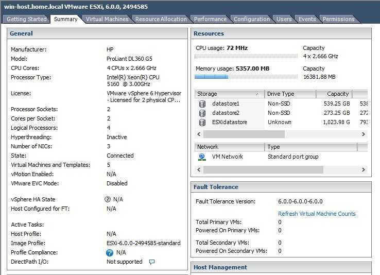Open the Events tab

tap(307, 19)
